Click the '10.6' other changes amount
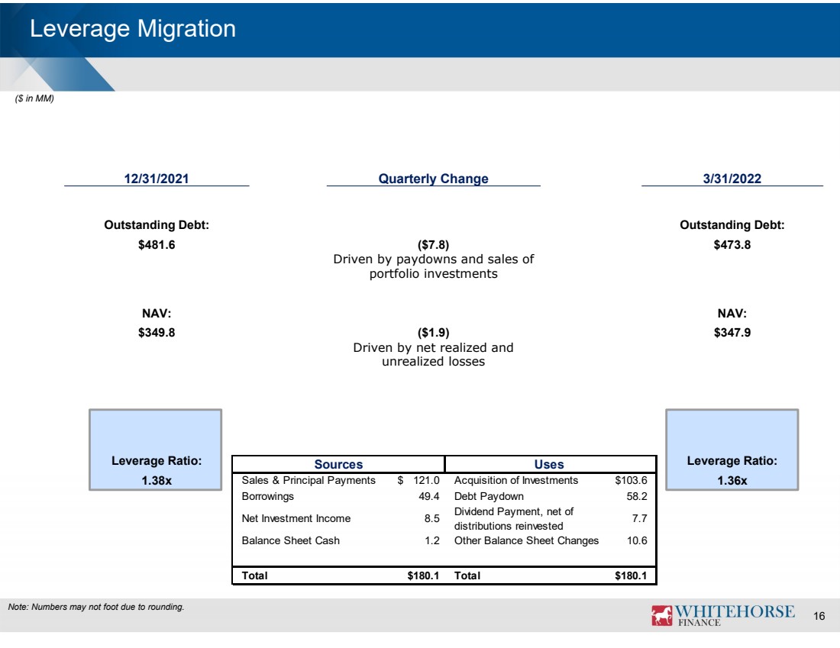Image resolution: width=840 pixels, height=648 pixels. point(637,541)
